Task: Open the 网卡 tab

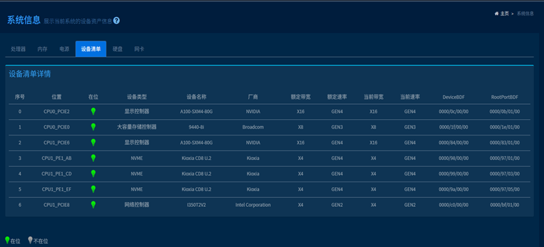Action: (x=139, y=49)
